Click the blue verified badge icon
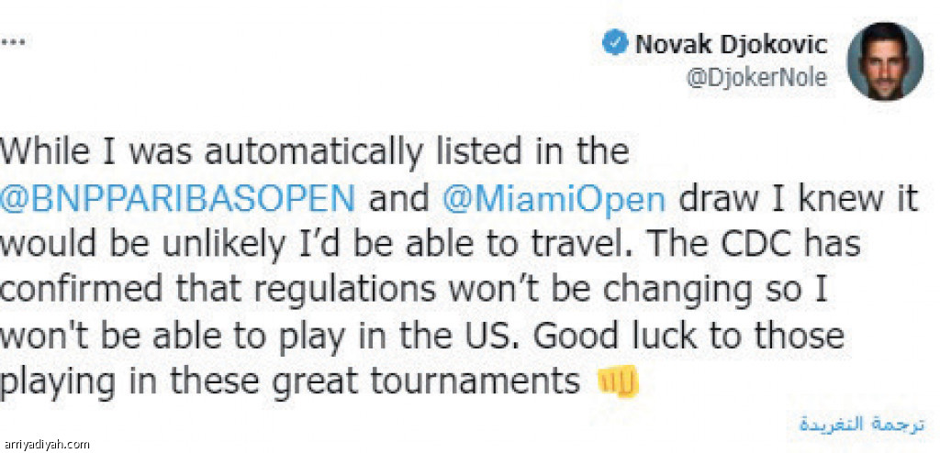 pos(616,44)
